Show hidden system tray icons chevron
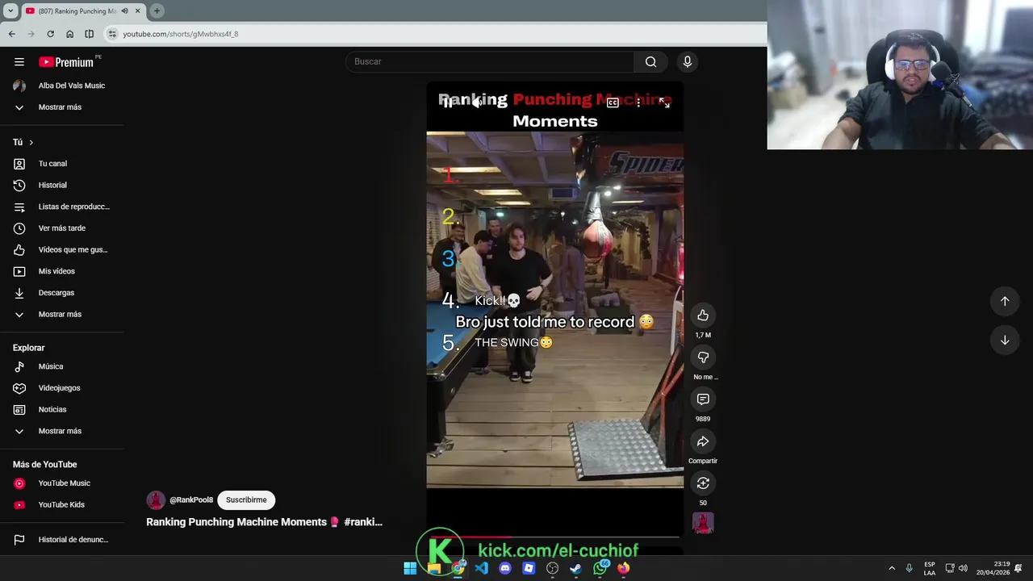Viewport: 1033px width, 581px height. [x=892, y=568]
